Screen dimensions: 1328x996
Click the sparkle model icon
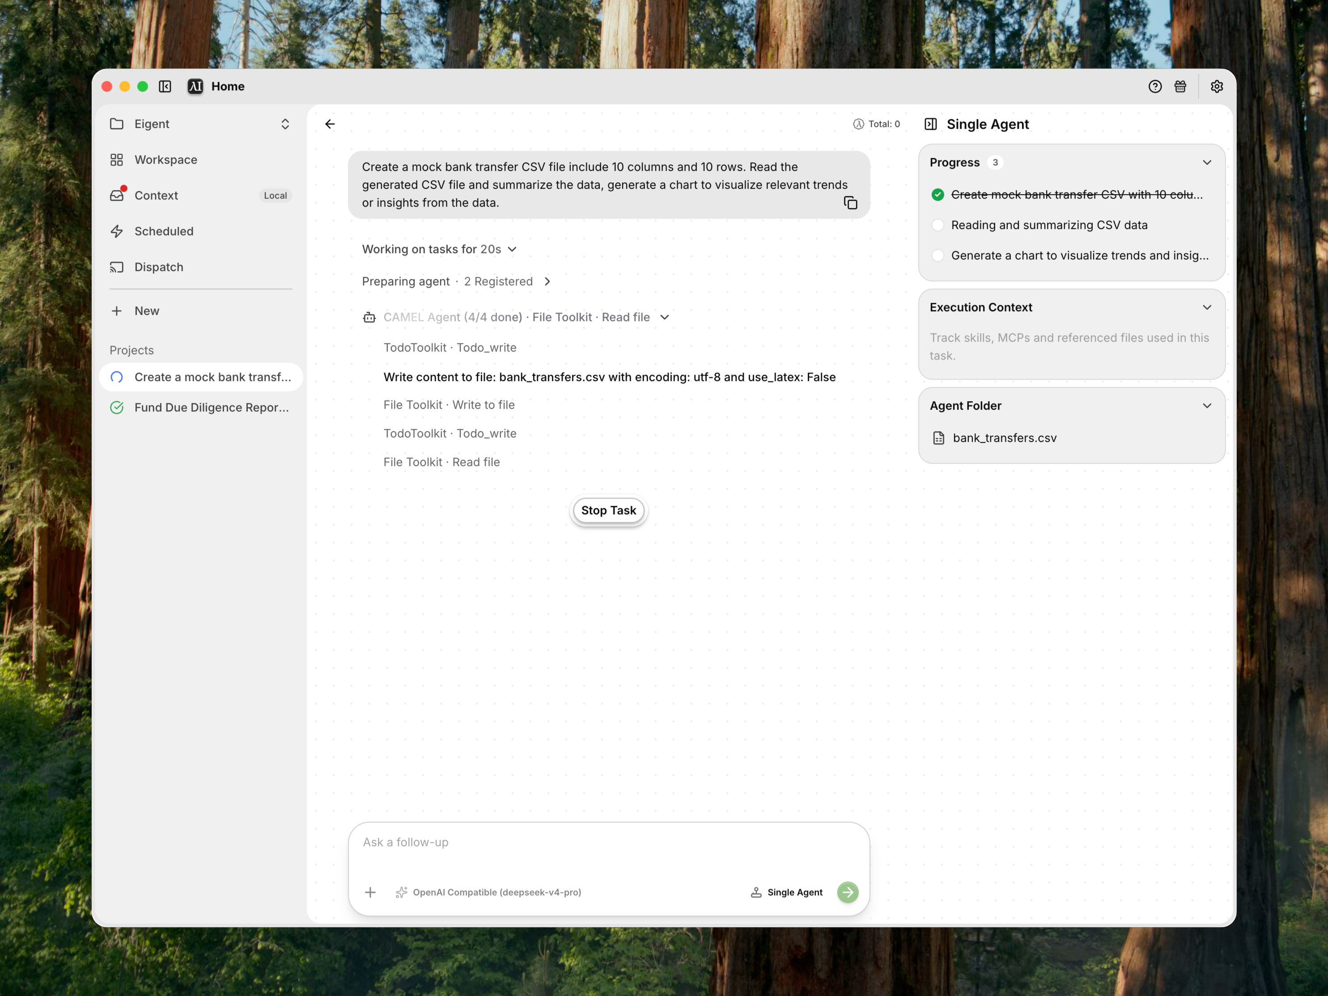pyautogui.click(x=402, y=892)
